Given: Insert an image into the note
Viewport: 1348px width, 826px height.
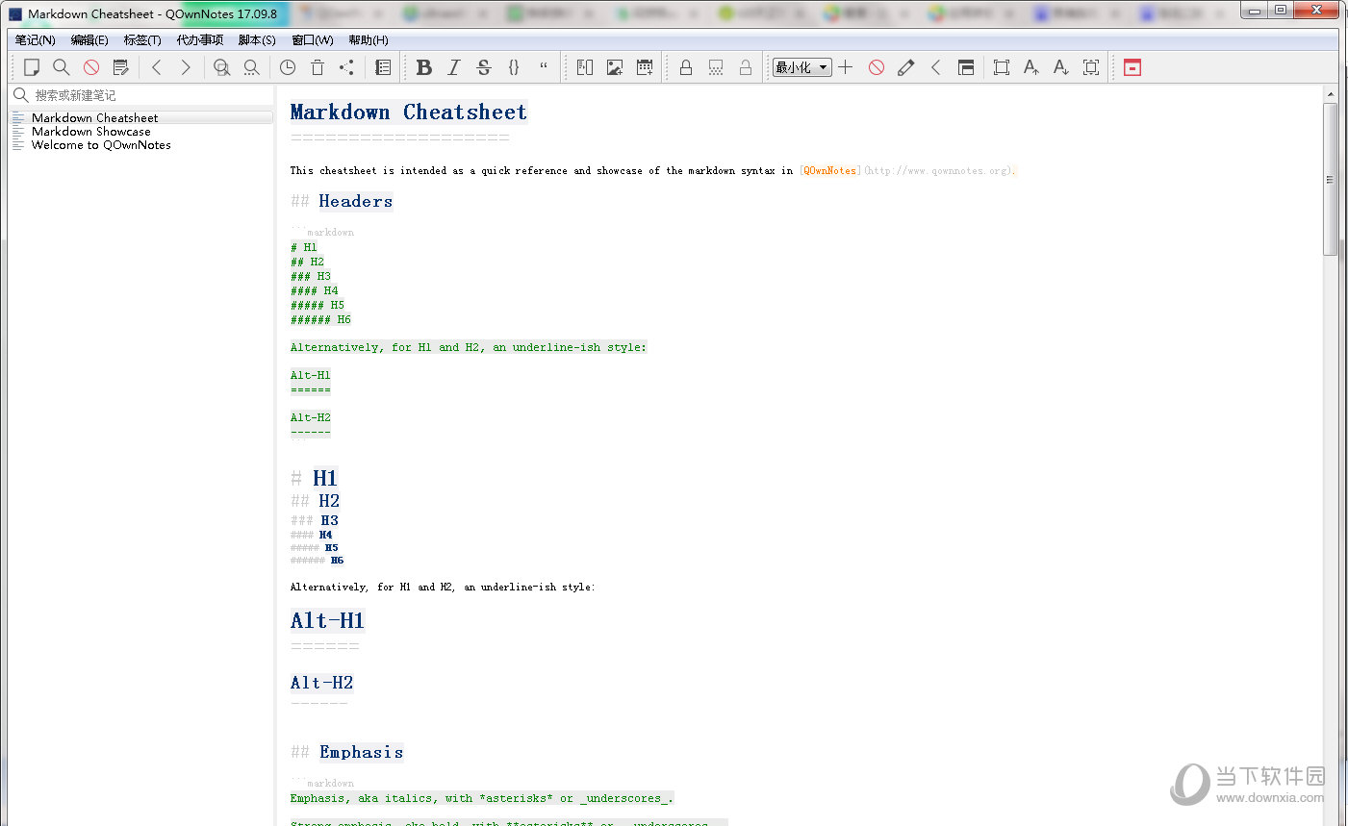Looking at the screenshot, I should (615, 67).
